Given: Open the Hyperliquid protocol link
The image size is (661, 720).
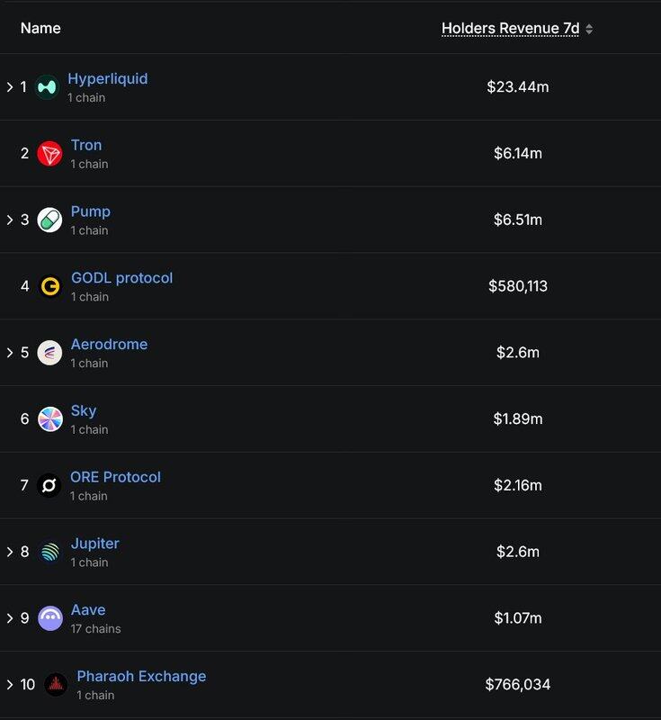Looking at the screenshot, I should tap(107, 78).
